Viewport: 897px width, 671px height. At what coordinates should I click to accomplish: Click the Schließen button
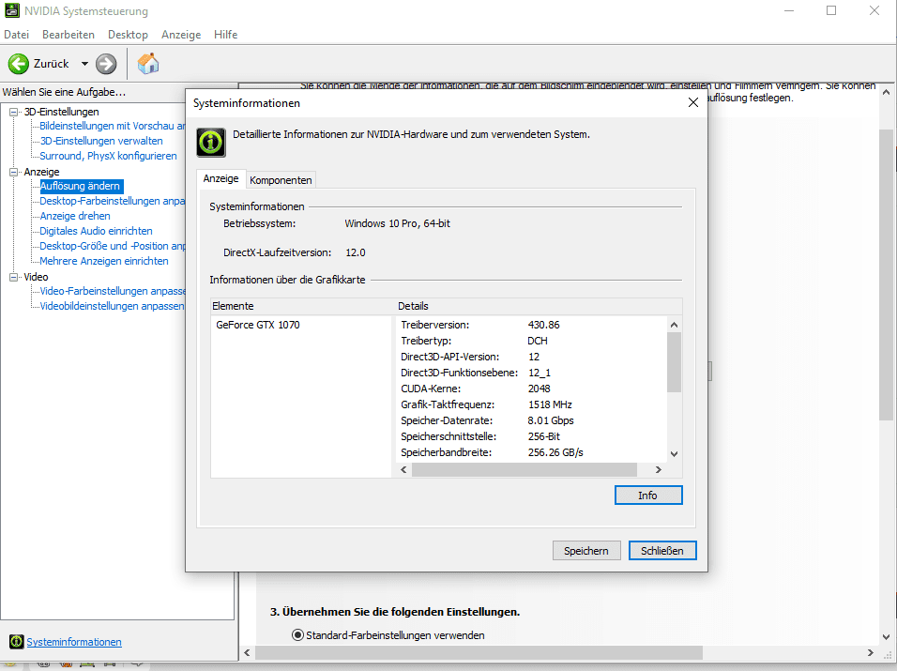[x=661, y=550]
